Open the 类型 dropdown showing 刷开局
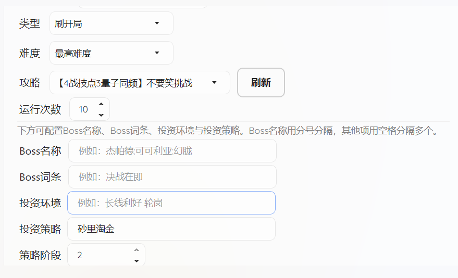This screenshot has width=458, height=278. pos(111,23)
